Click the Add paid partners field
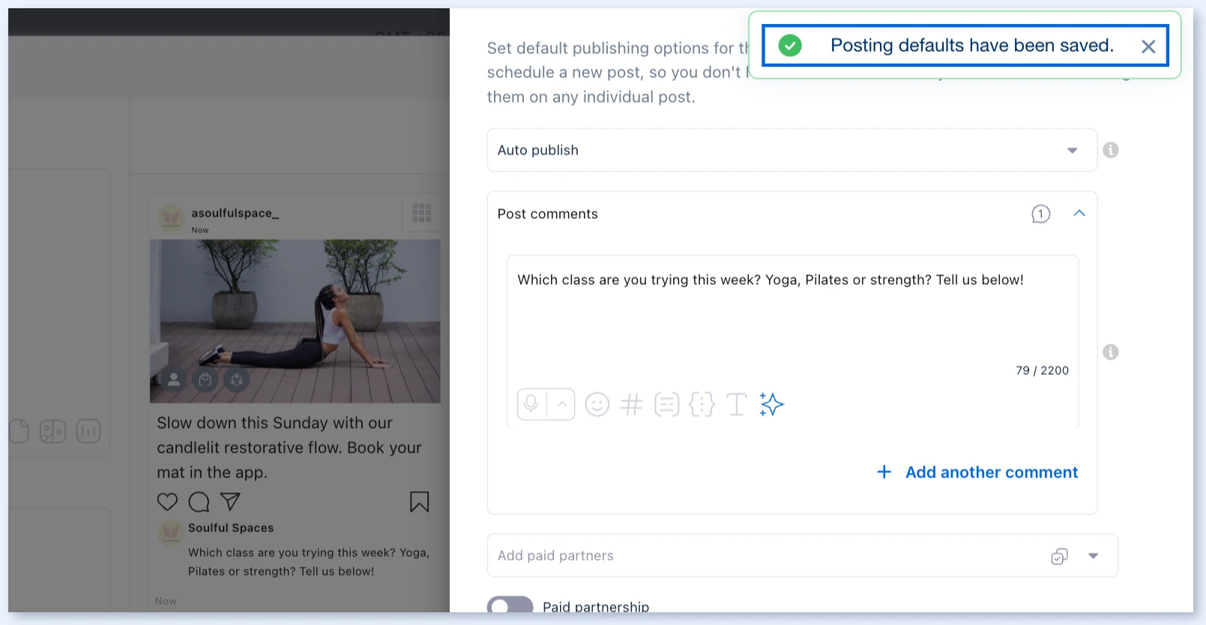The image size is (1206, 625). [x=803, y=555]
